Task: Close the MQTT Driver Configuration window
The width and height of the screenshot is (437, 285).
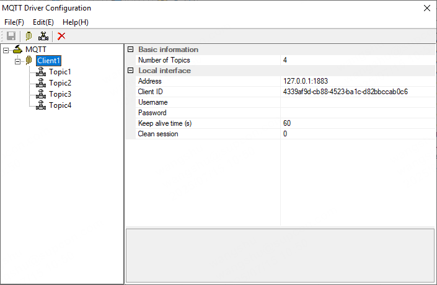Action: pos(427,8)
